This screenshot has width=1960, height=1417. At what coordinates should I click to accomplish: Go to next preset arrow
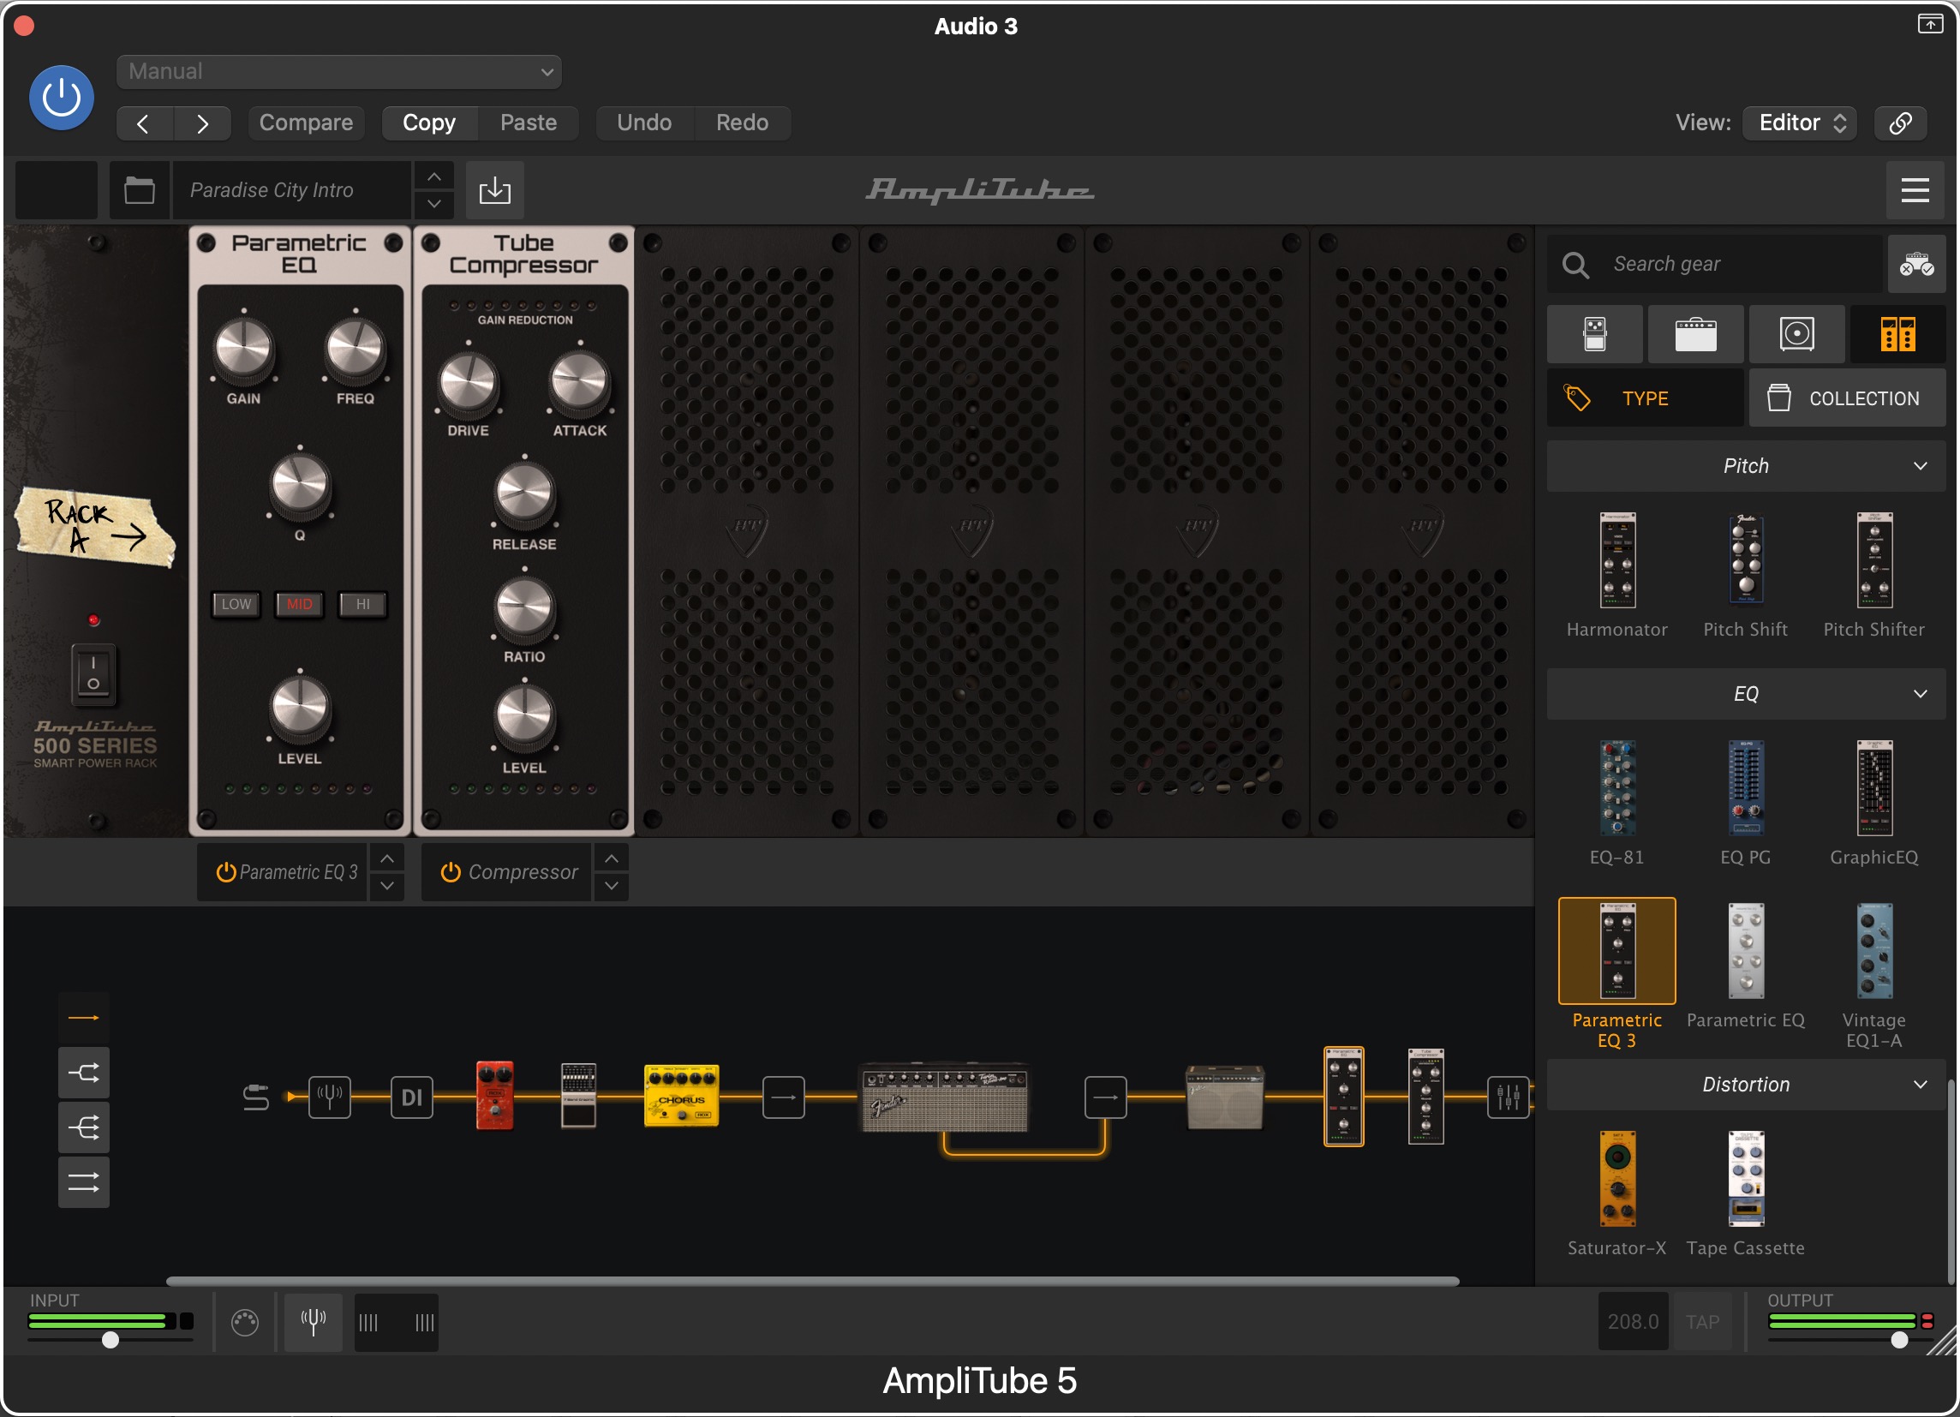tap(202, 123)
